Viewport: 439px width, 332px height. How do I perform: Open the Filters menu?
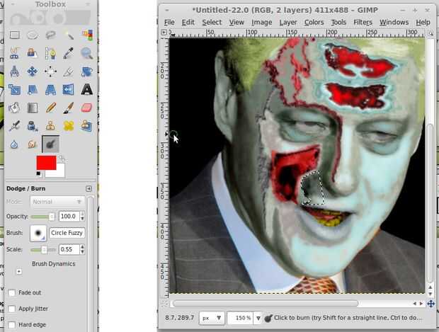(x=363, y=23)
